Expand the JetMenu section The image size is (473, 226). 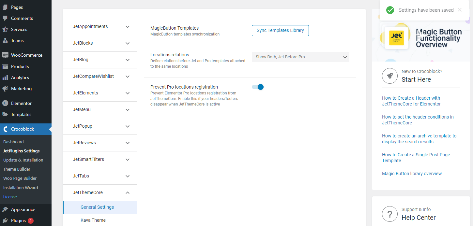click(100, 110)
